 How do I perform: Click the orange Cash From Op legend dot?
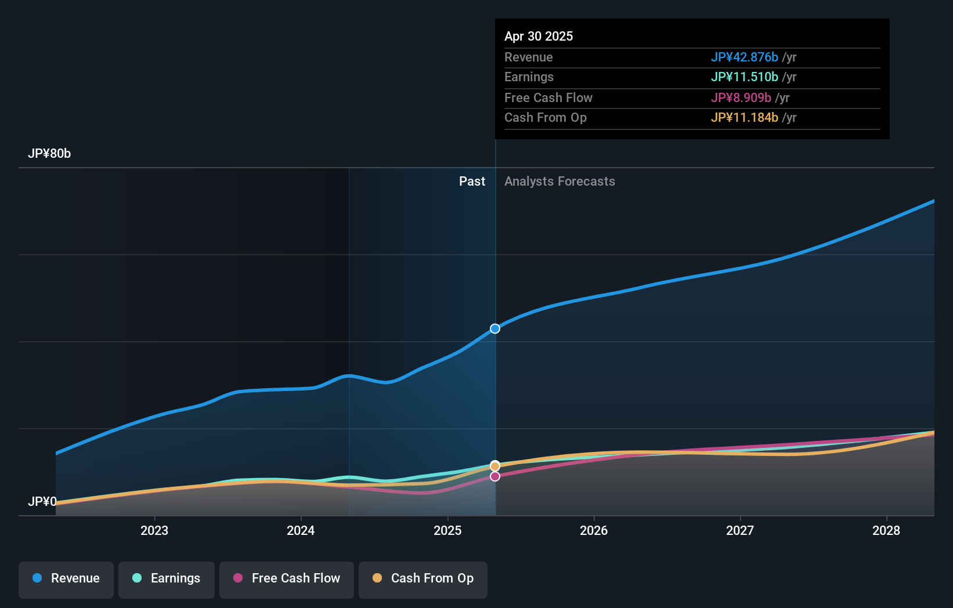[x=377, y=578]
